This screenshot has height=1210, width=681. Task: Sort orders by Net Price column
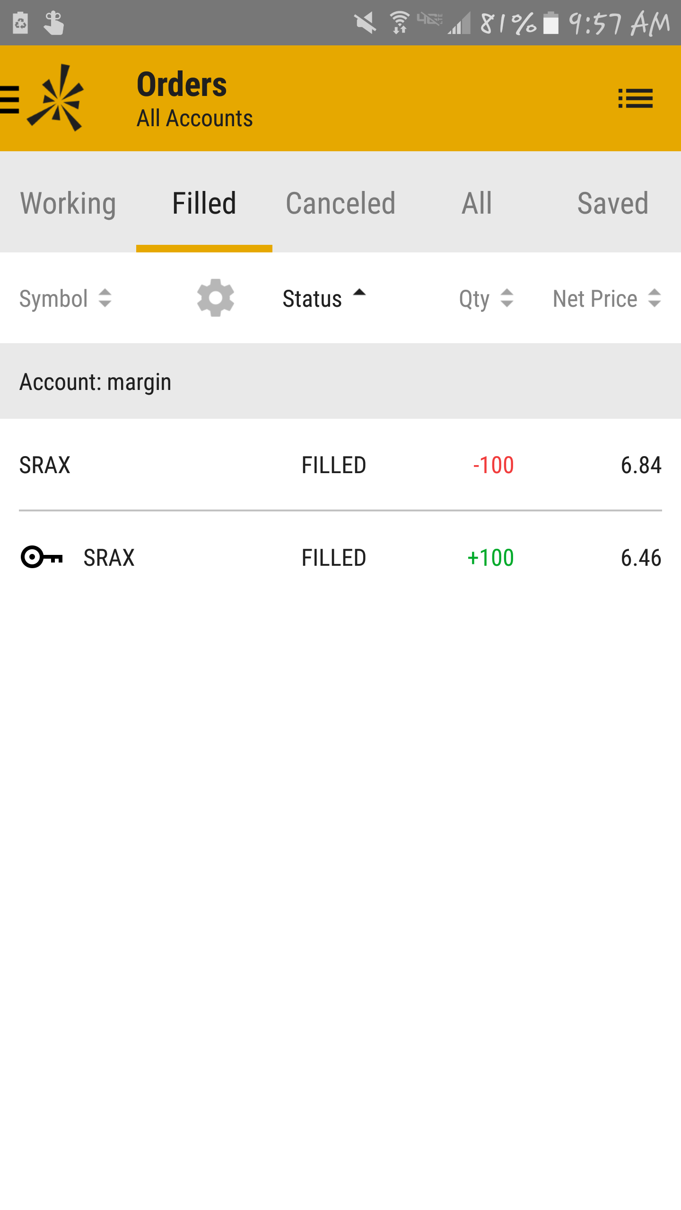pyautogui.click(x=606, y=299)
